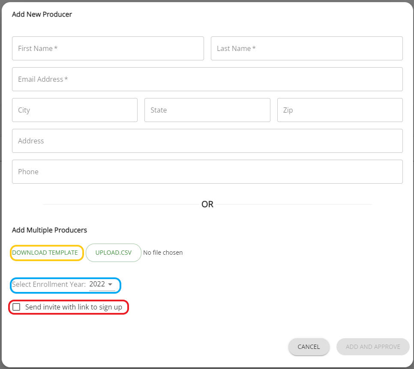The image size is (414, 369).
Task: Open the Enrollment Year 2022 dropdown
Action: point(102,284)
